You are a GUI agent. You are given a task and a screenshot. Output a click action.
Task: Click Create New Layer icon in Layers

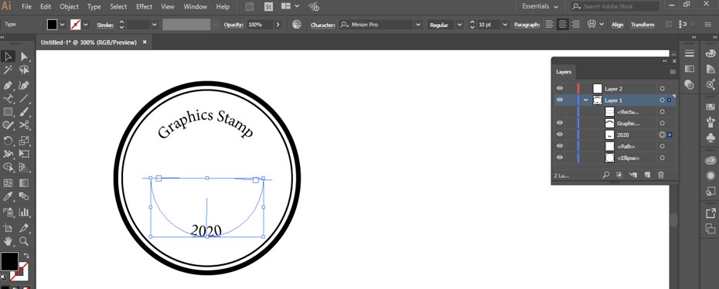(x=647, y=175)
